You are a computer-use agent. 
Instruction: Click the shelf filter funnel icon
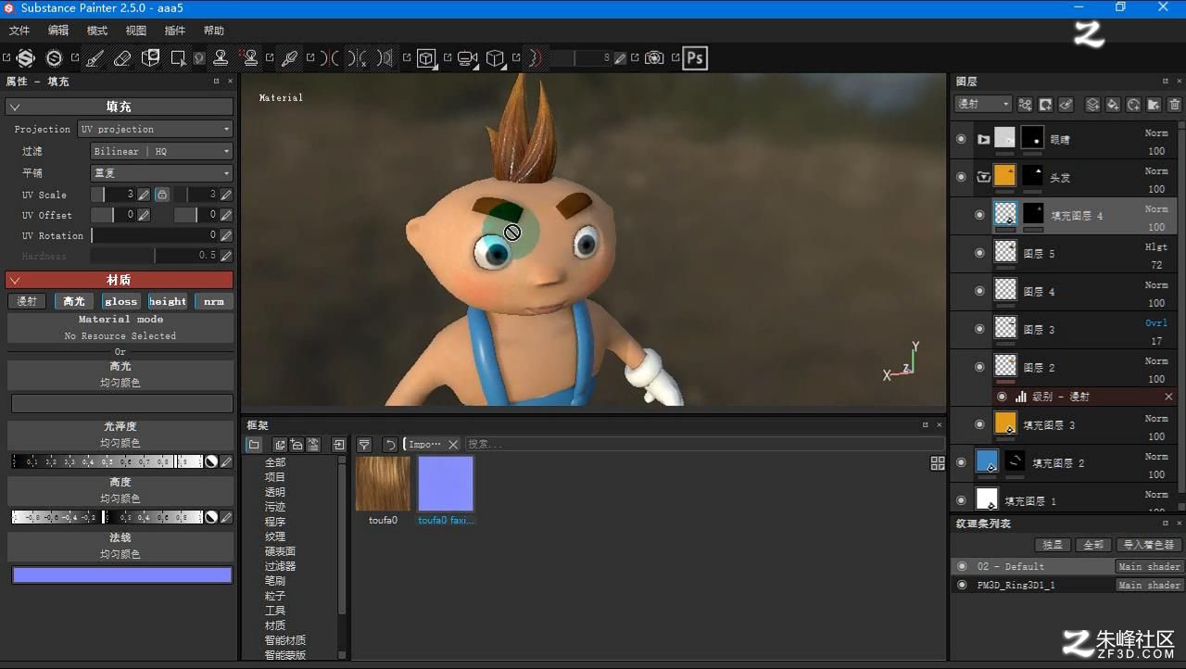(364, 445)
